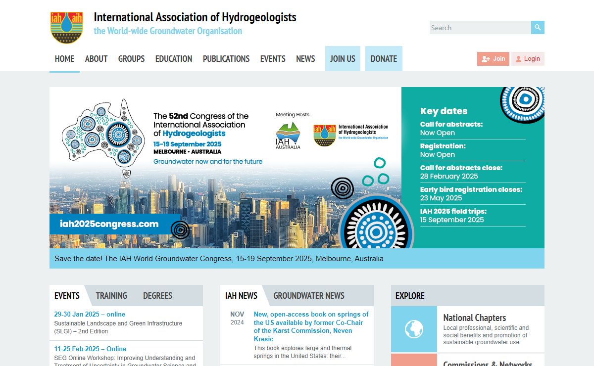Click the IAH shield logo in header
The image size is (594, 366).
point(67,28)
